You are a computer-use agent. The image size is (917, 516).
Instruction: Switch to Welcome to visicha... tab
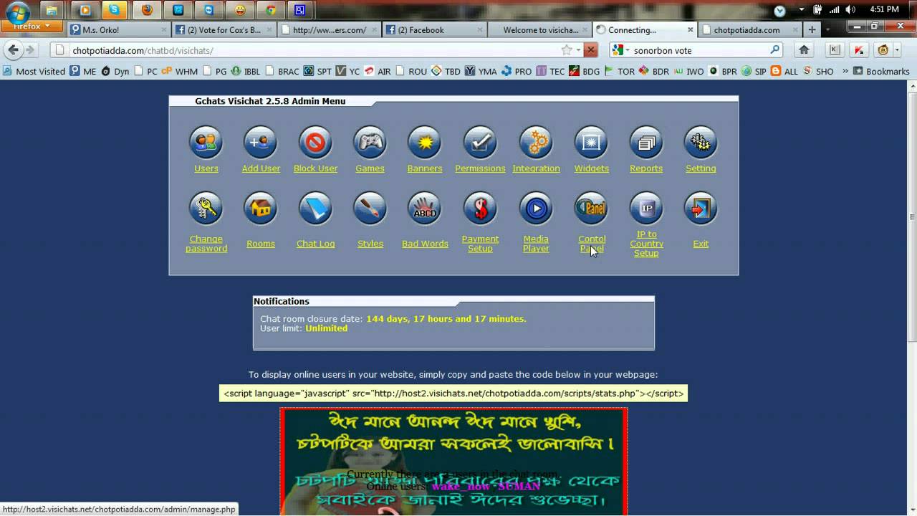coord(539,30)
